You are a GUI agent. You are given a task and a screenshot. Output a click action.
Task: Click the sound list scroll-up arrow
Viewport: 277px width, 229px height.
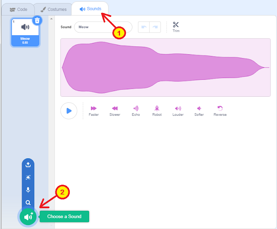point(52,19)
